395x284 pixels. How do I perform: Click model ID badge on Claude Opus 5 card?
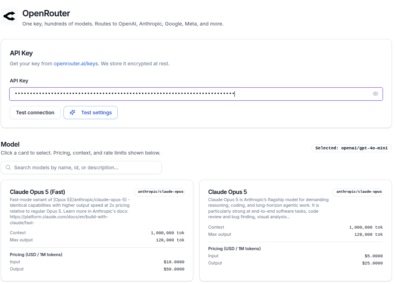[x=358, y=192]
